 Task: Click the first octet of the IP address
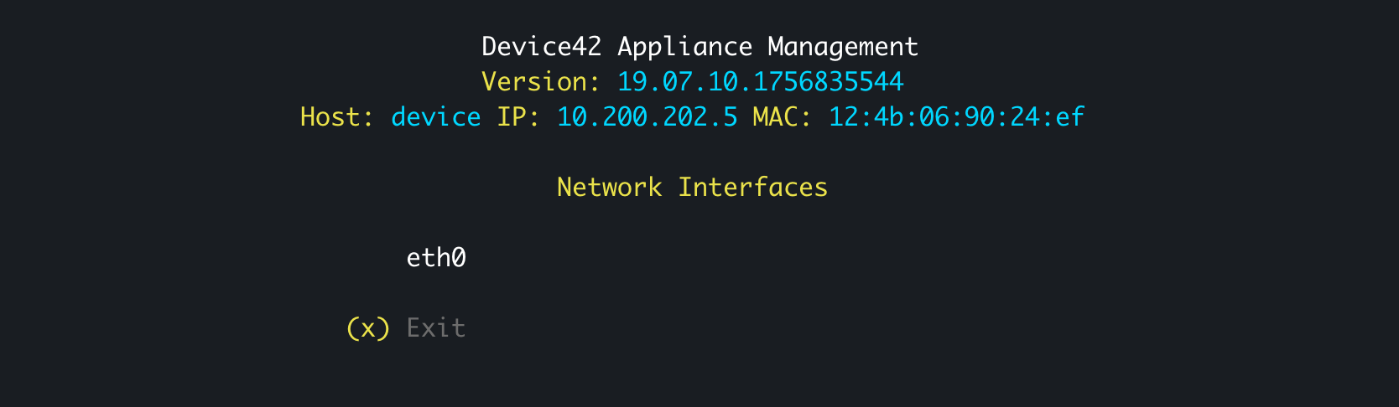tap(572, 117)
